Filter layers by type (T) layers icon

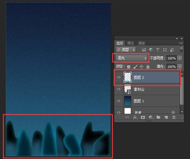[x=158, y=50]
